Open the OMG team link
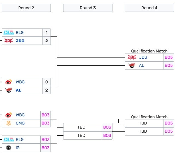189x153 pixels. (x=20, y=123)
